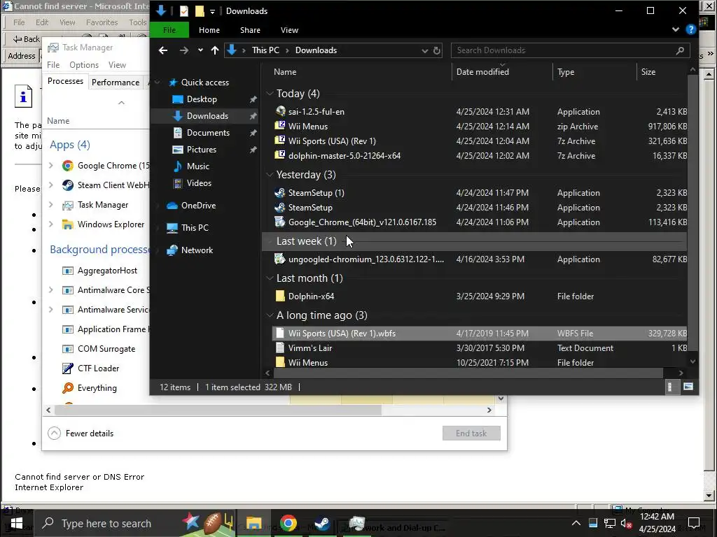The image size is (717, 537).
Task: Click the Back arrow in File Explorer
Action: (x=163, y=50)
